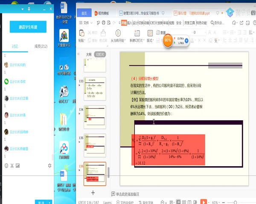Viewport: 256px width, 204px height.
Task: Start slideshow from current slide icon
Action: [x=118, y=33]
